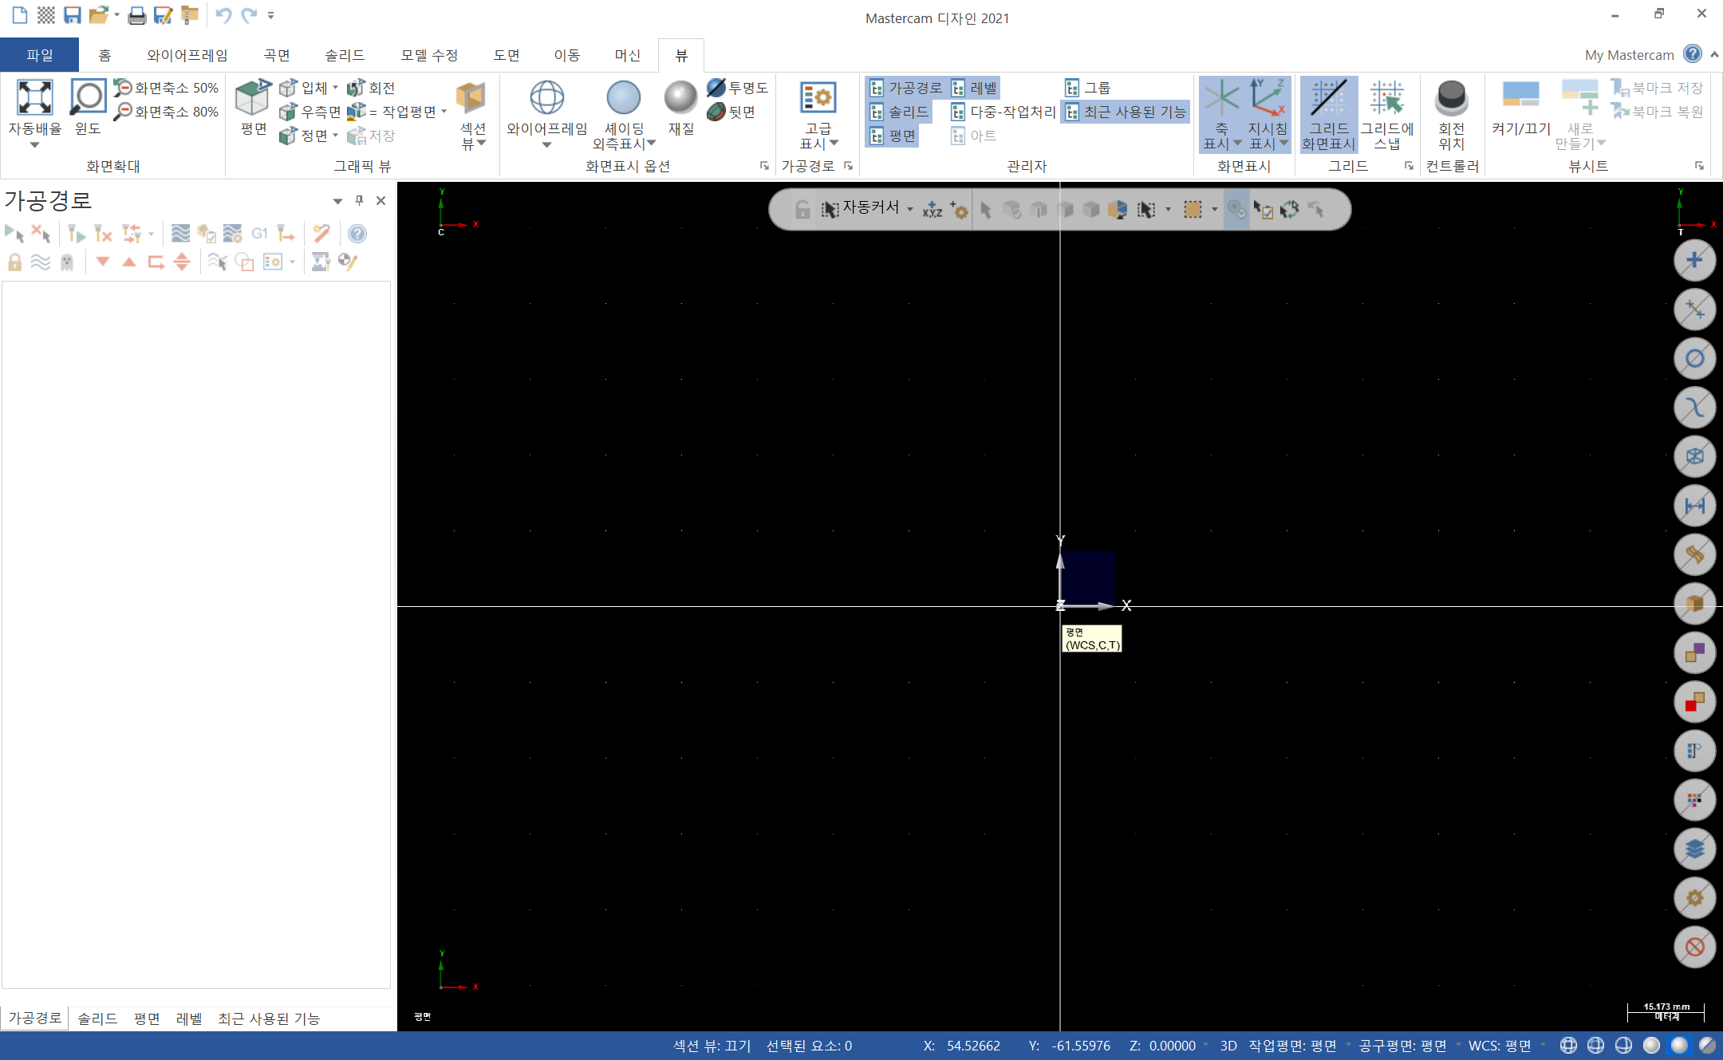Switch to the 솔리드 bottom panel tab
The width and height of the screenshot is (1723, 1060).
click(97, 1019)
